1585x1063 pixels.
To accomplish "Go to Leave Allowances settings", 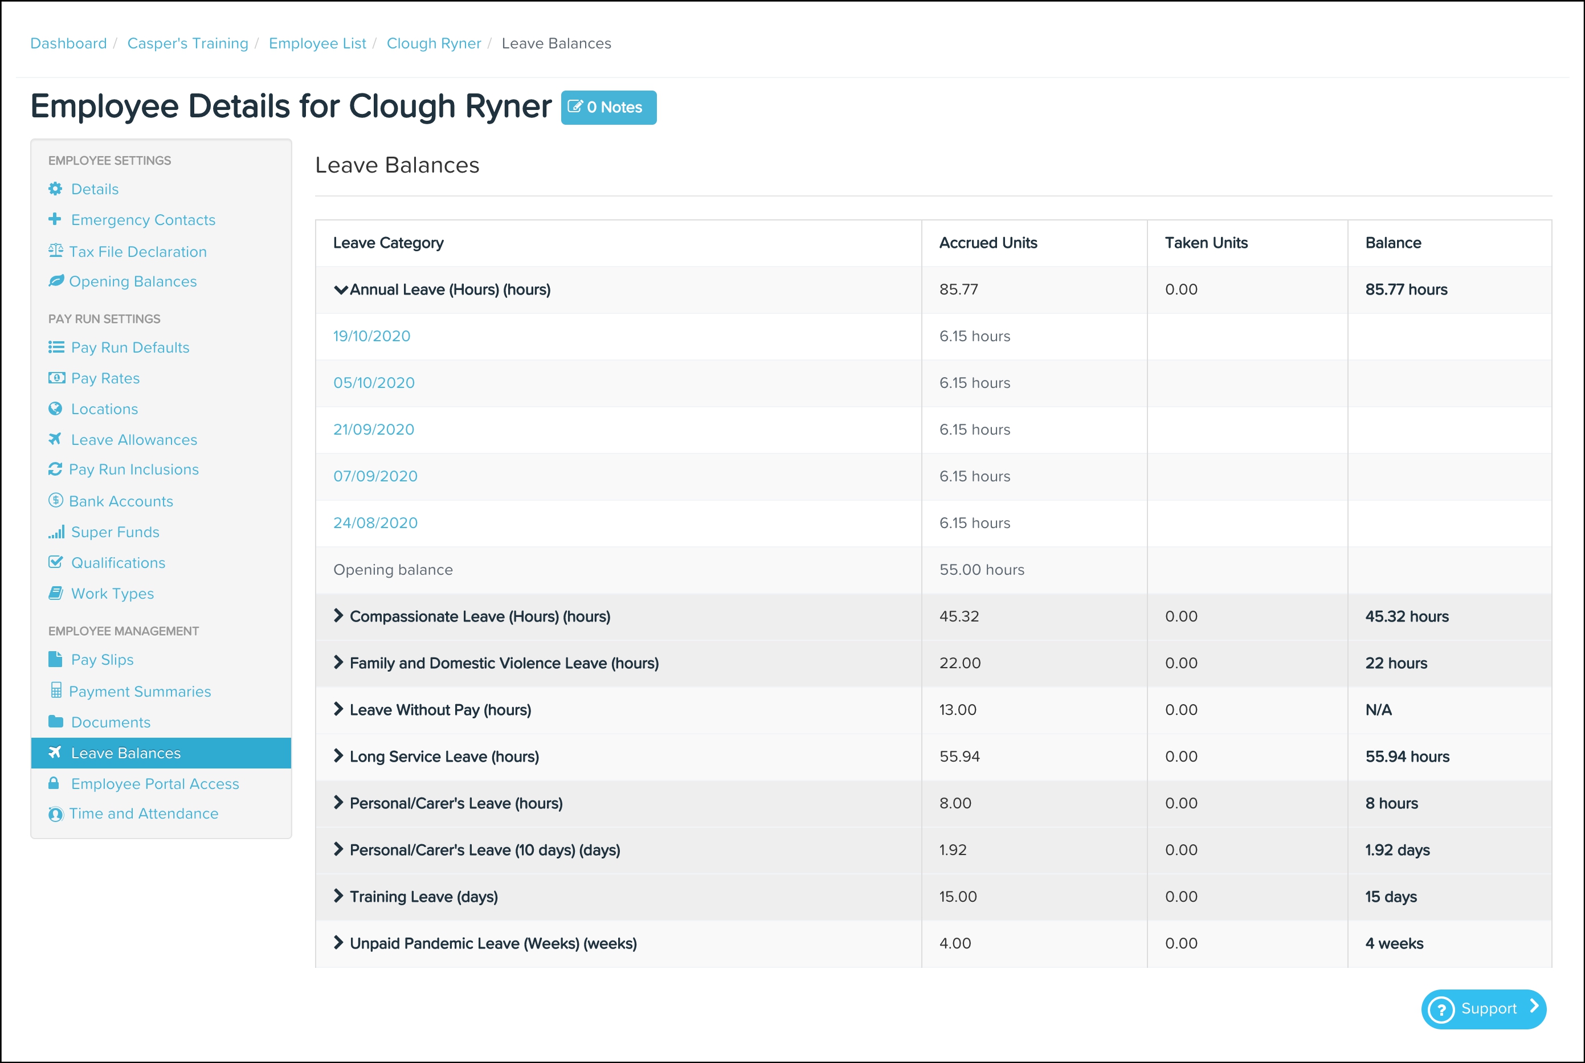I will click(133, 439).
